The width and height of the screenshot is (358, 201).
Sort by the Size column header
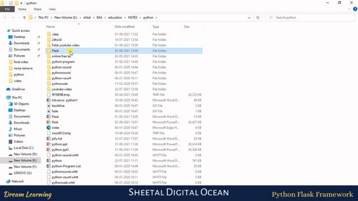(186, 27)
